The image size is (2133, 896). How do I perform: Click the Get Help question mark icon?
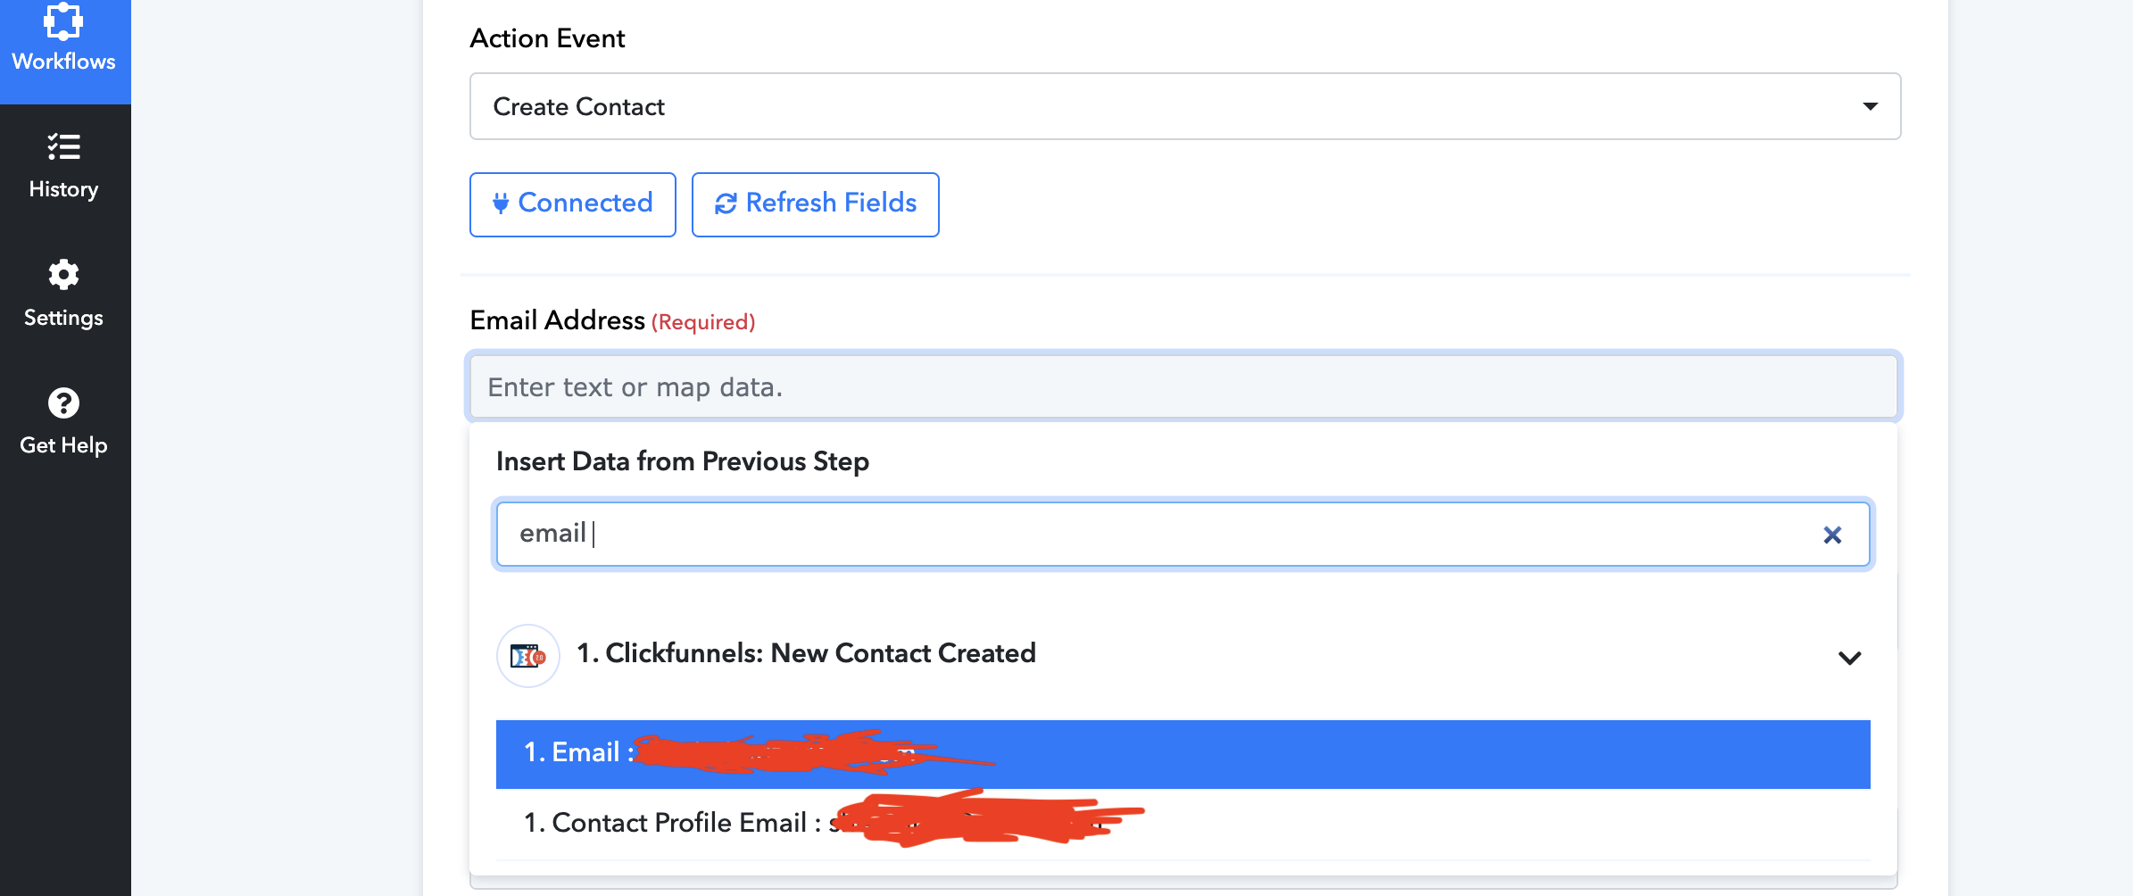(x=63, y=403)
